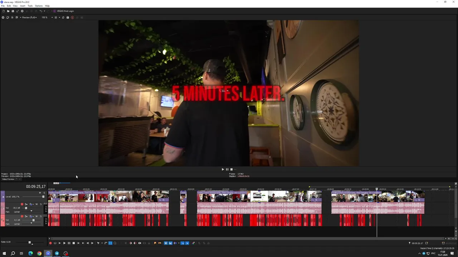Open the File menu
This screenshot has height=257, width=458.
(3, 6)
